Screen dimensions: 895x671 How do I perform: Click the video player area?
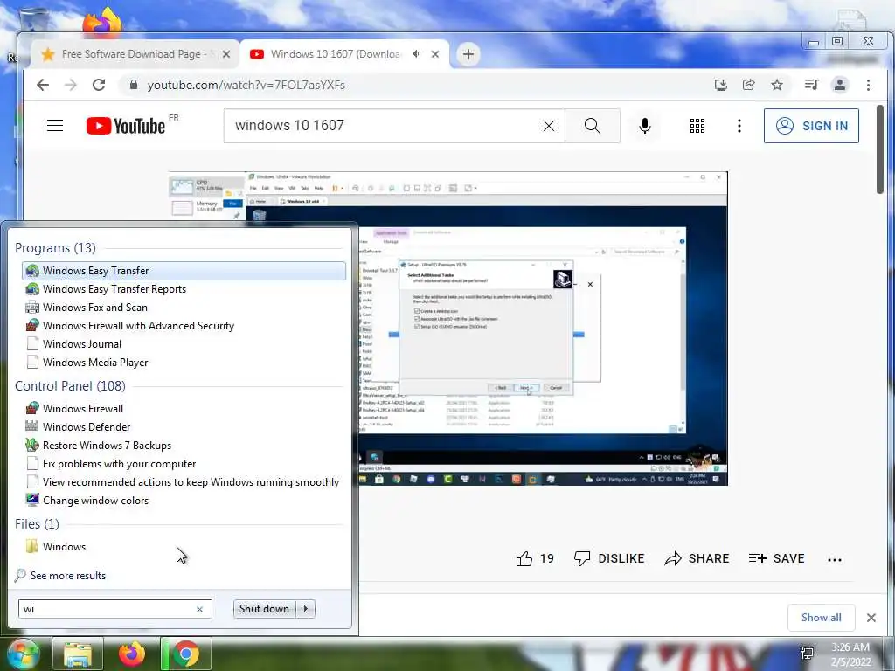click(448, 329)
